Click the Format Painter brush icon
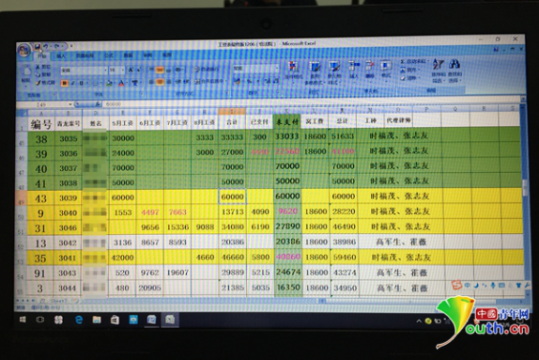Viewport: 539px width, 360px height. [x=38, y=83]
